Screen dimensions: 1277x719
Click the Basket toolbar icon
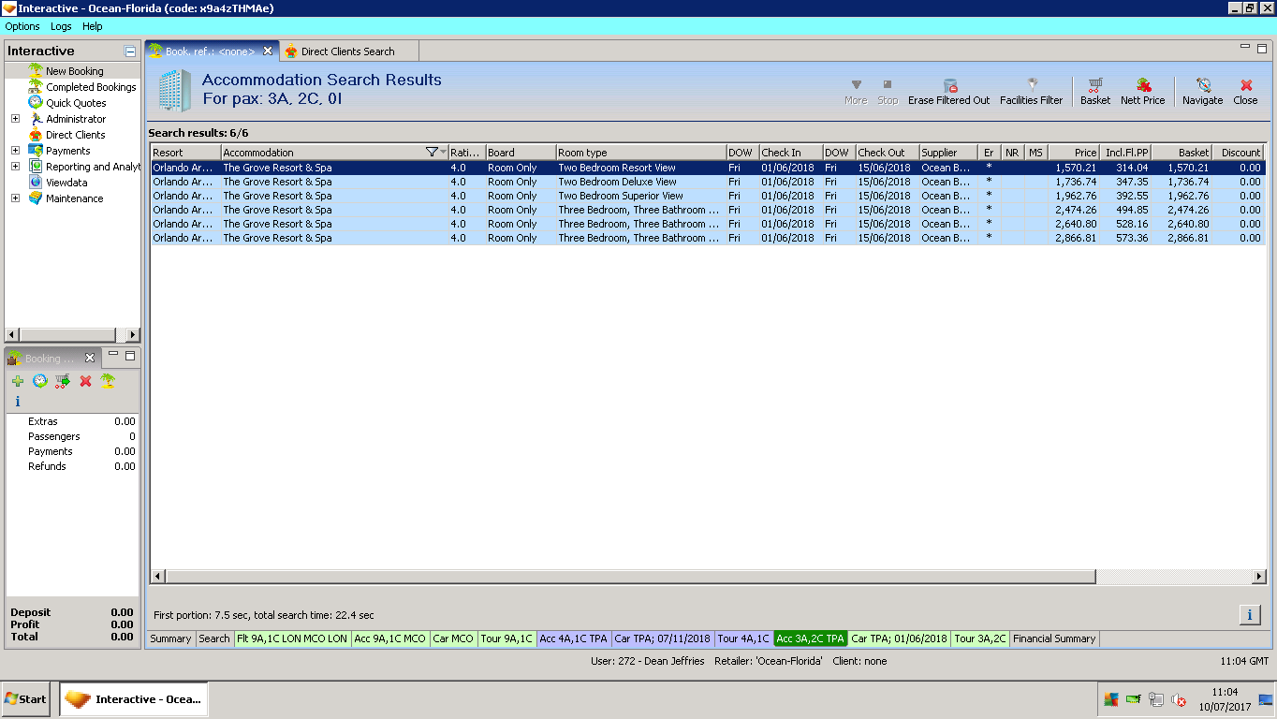click(1094, 85)
